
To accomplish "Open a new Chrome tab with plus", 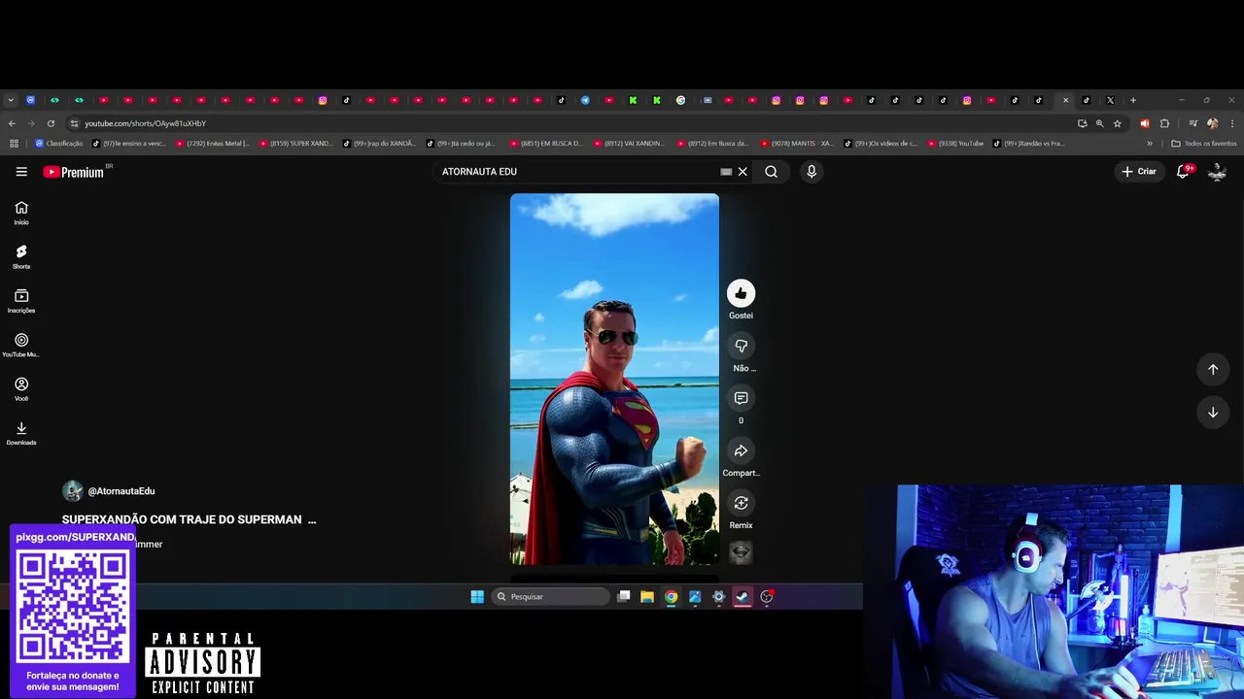I will point(1132,100).
